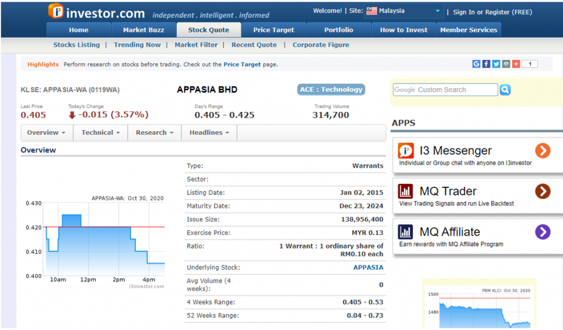Click the ACE : Technology button
Screen dimensions: 563x330
331,90
